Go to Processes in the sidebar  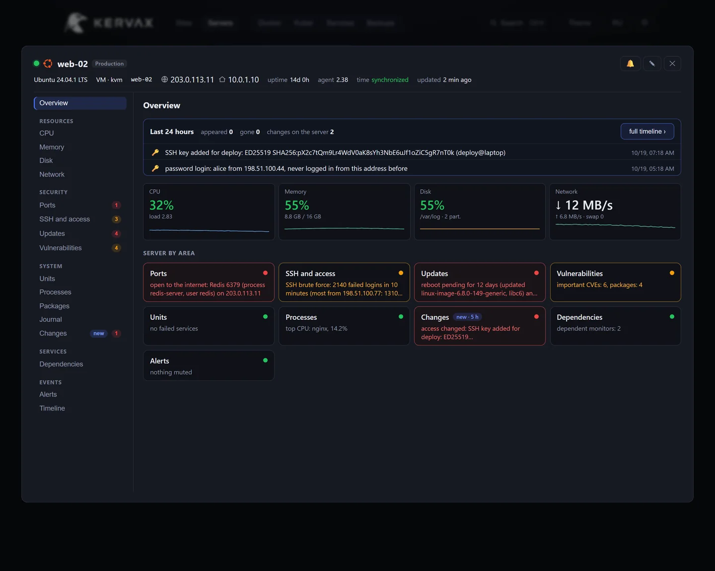click(80, 292)
